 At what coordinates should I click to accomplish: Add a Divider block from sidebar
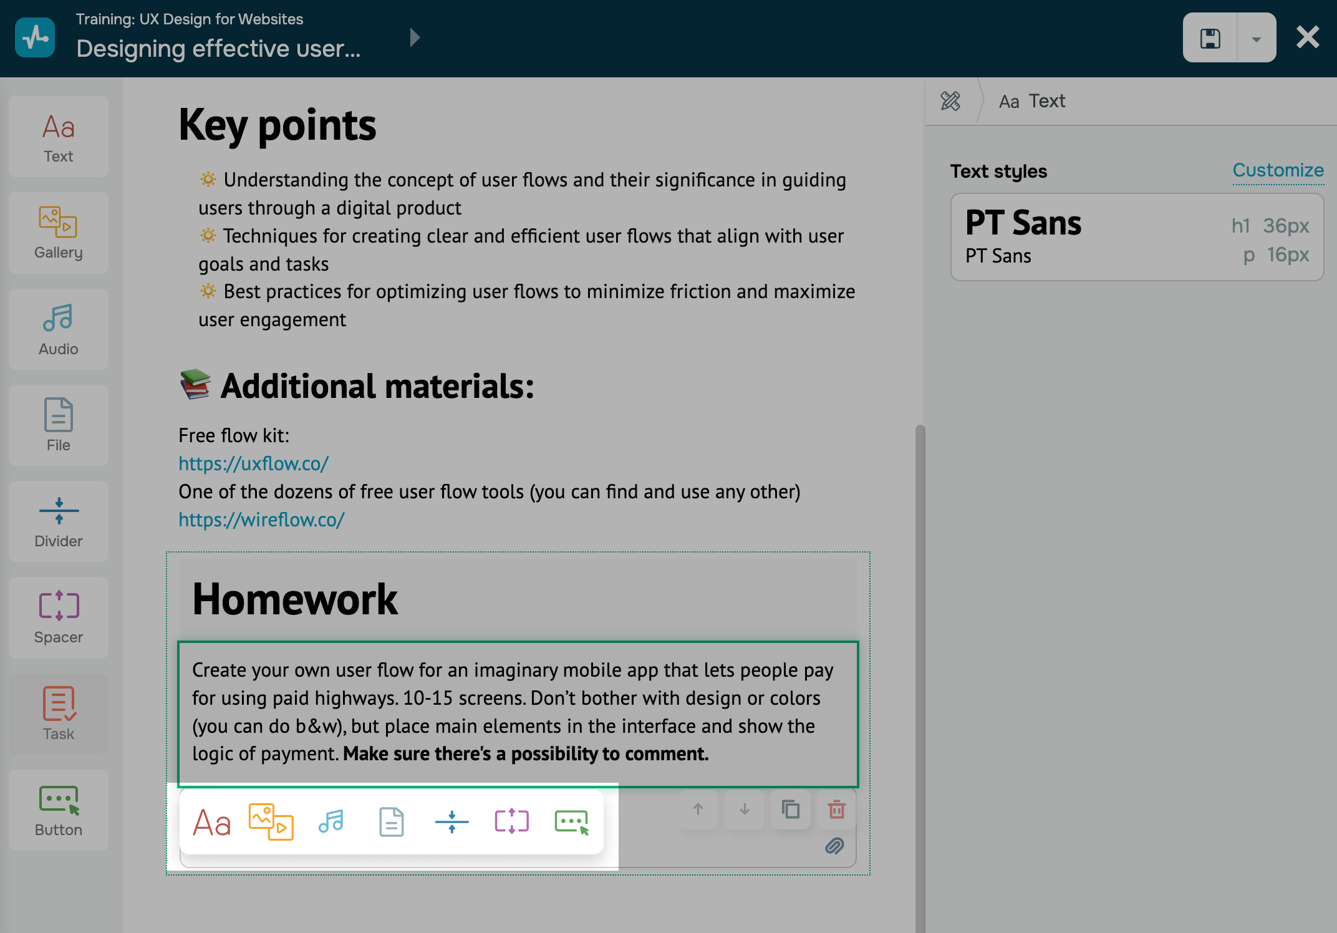coord(59,521)
